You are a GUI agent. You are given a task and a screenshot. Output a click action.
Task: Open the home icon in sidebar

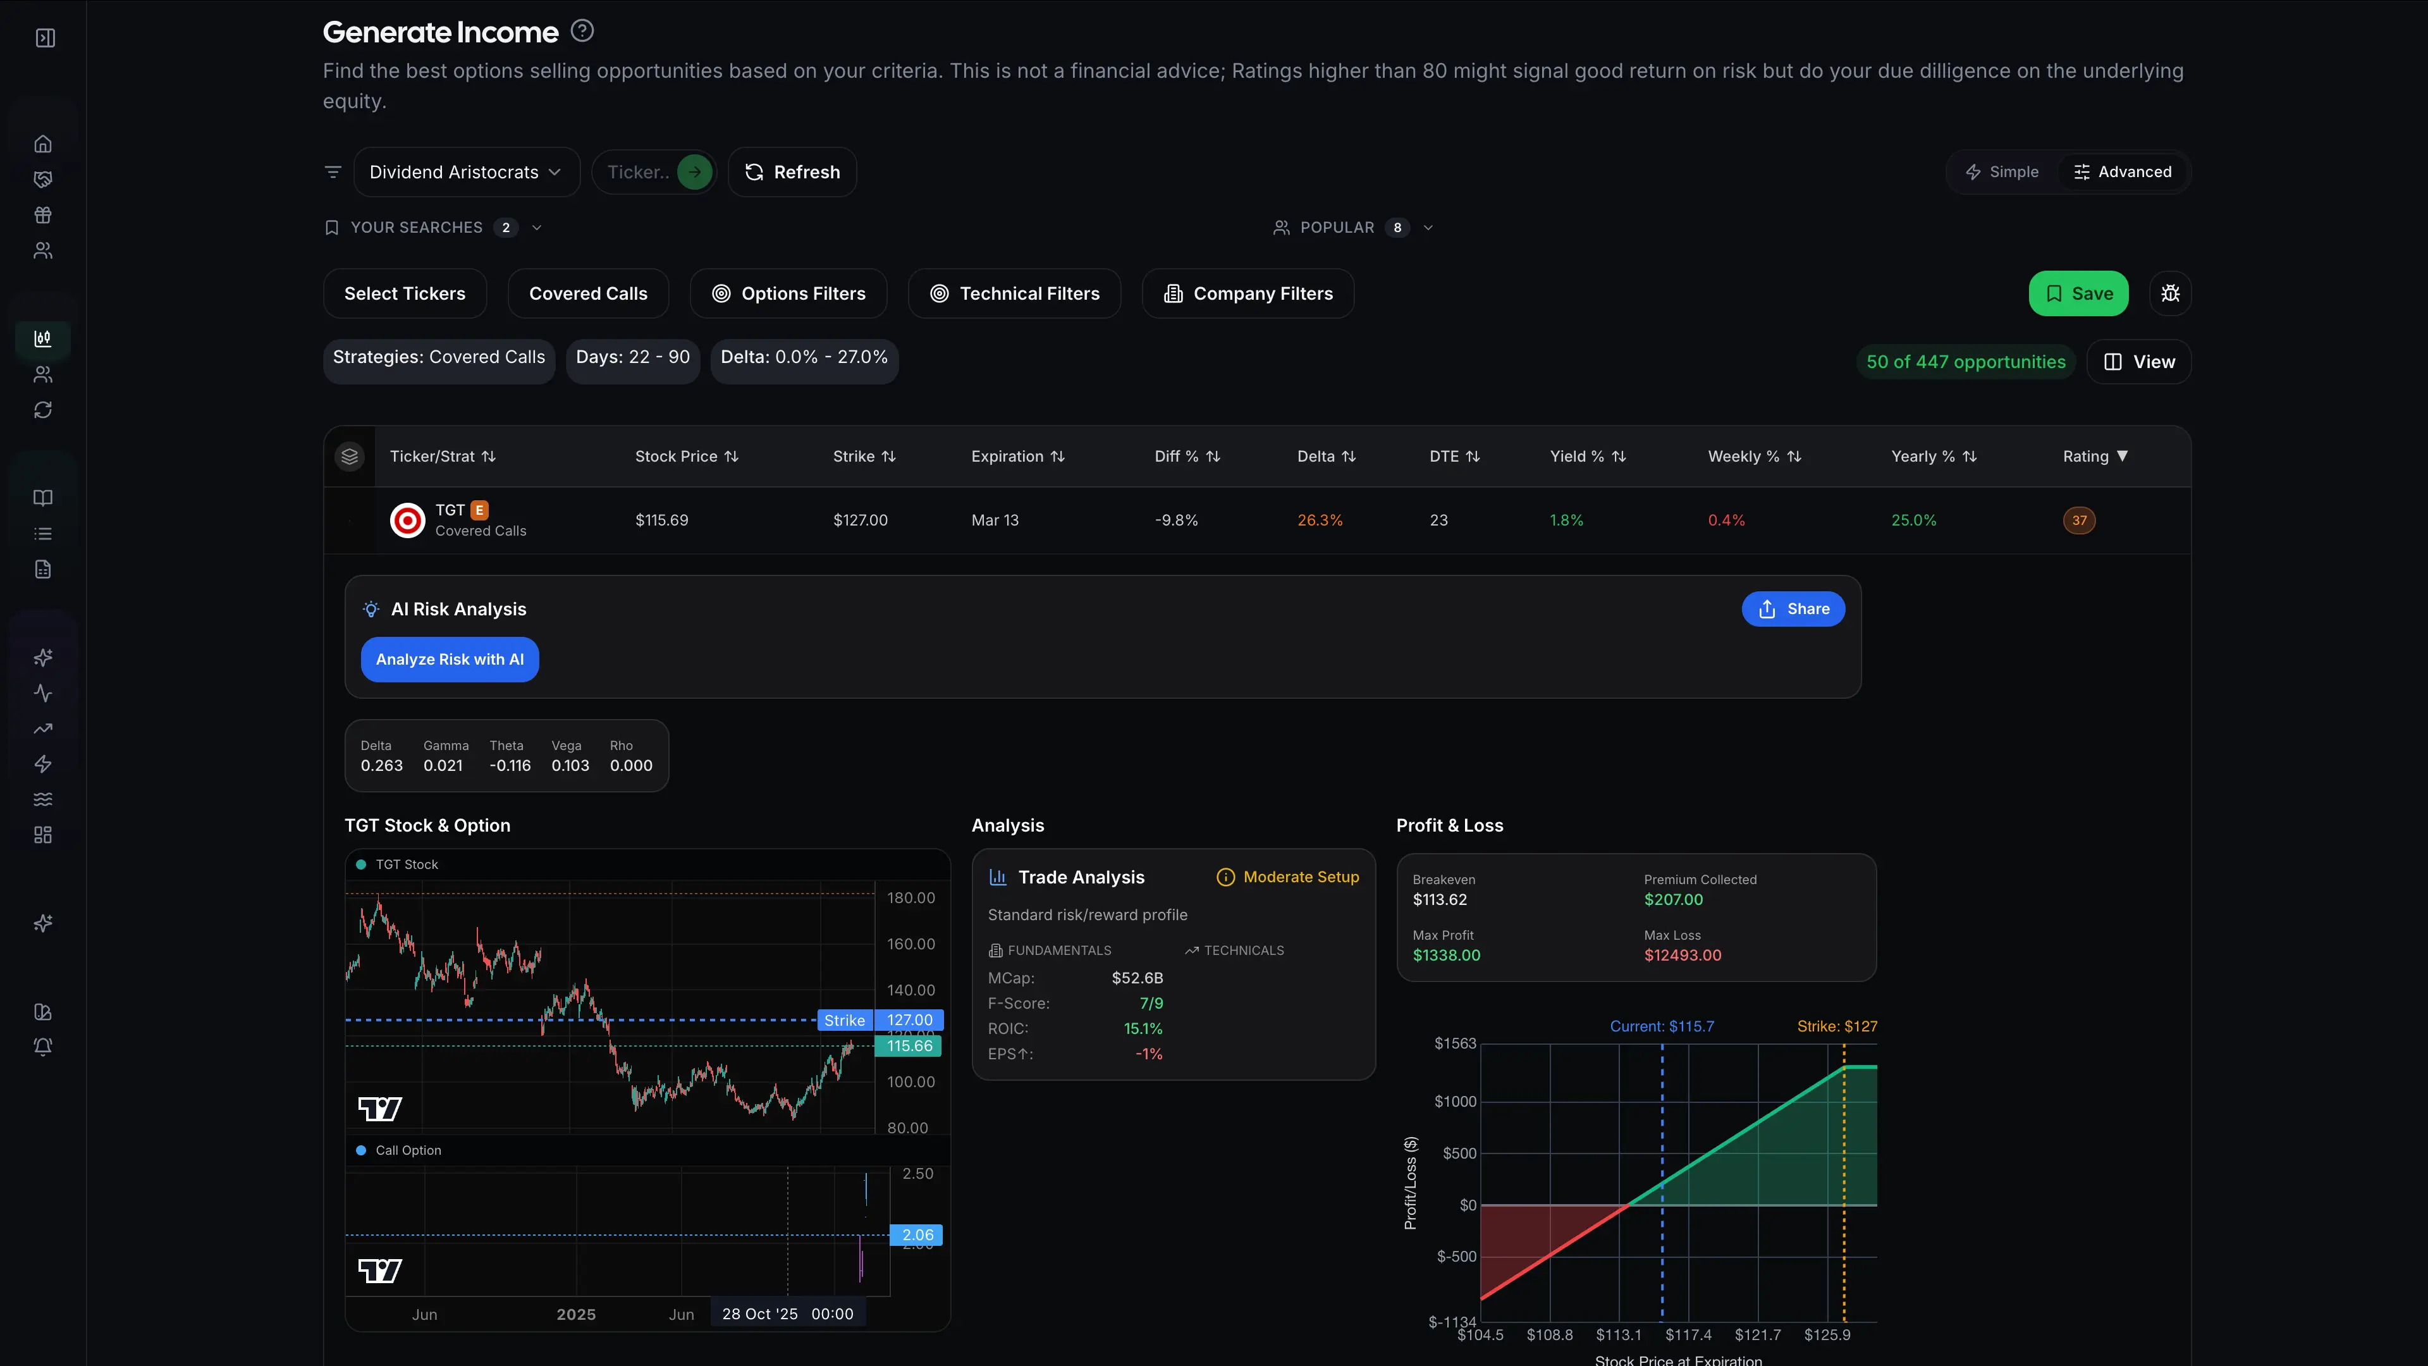44,144
